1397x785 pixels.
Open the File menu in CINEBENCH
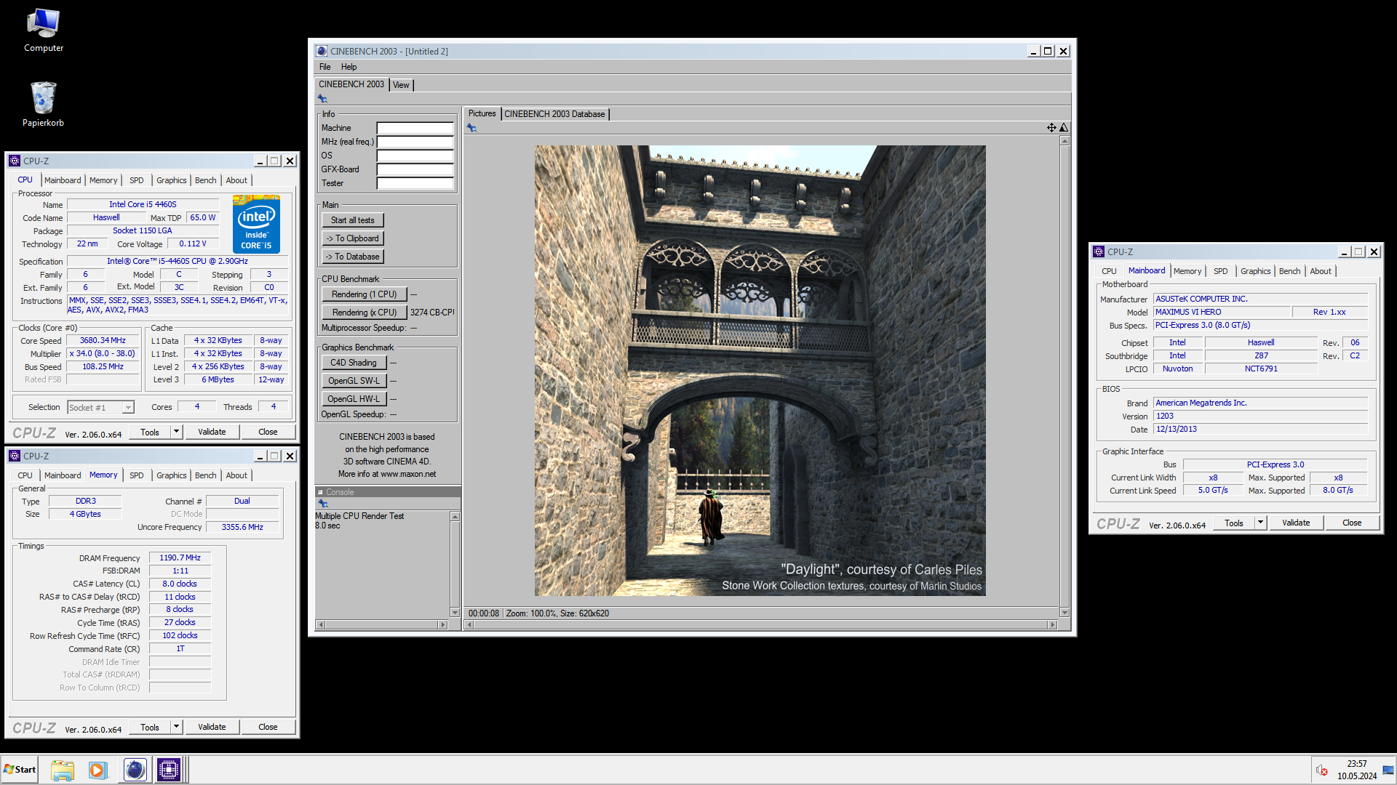pos(325,67)
